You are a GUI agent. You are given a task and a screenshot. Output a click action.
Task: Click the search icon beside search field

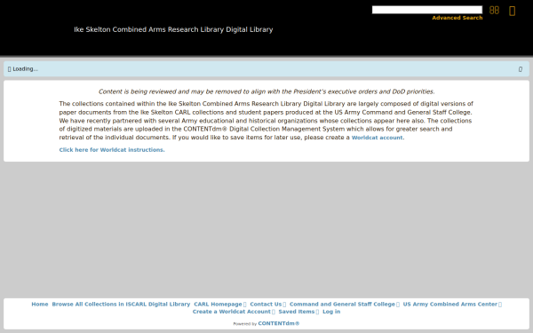click(x=494, y=10)
